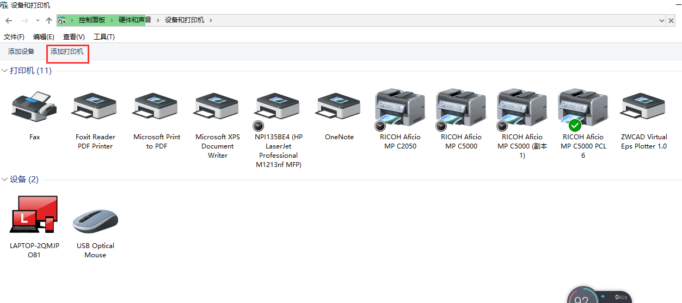Go to 硬件和声音 breadcrumb
Screen dimensions: 682x303
[x=135, y=20]
